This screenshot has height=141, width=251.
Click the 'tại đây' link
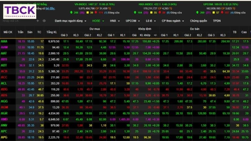click(50, 8)
